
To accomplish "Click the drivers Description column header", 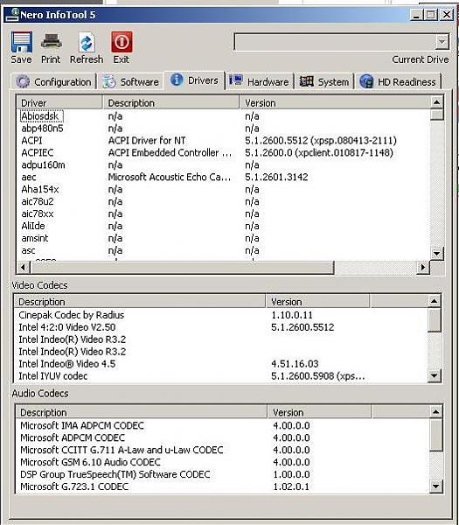I will (171, 102).
